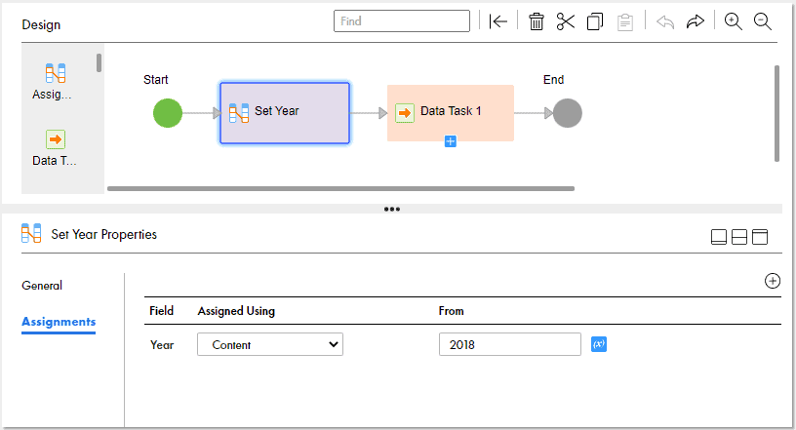Click the Paste clipboard icon
This screenshot has height=430, width=796.
coord(625,21)
